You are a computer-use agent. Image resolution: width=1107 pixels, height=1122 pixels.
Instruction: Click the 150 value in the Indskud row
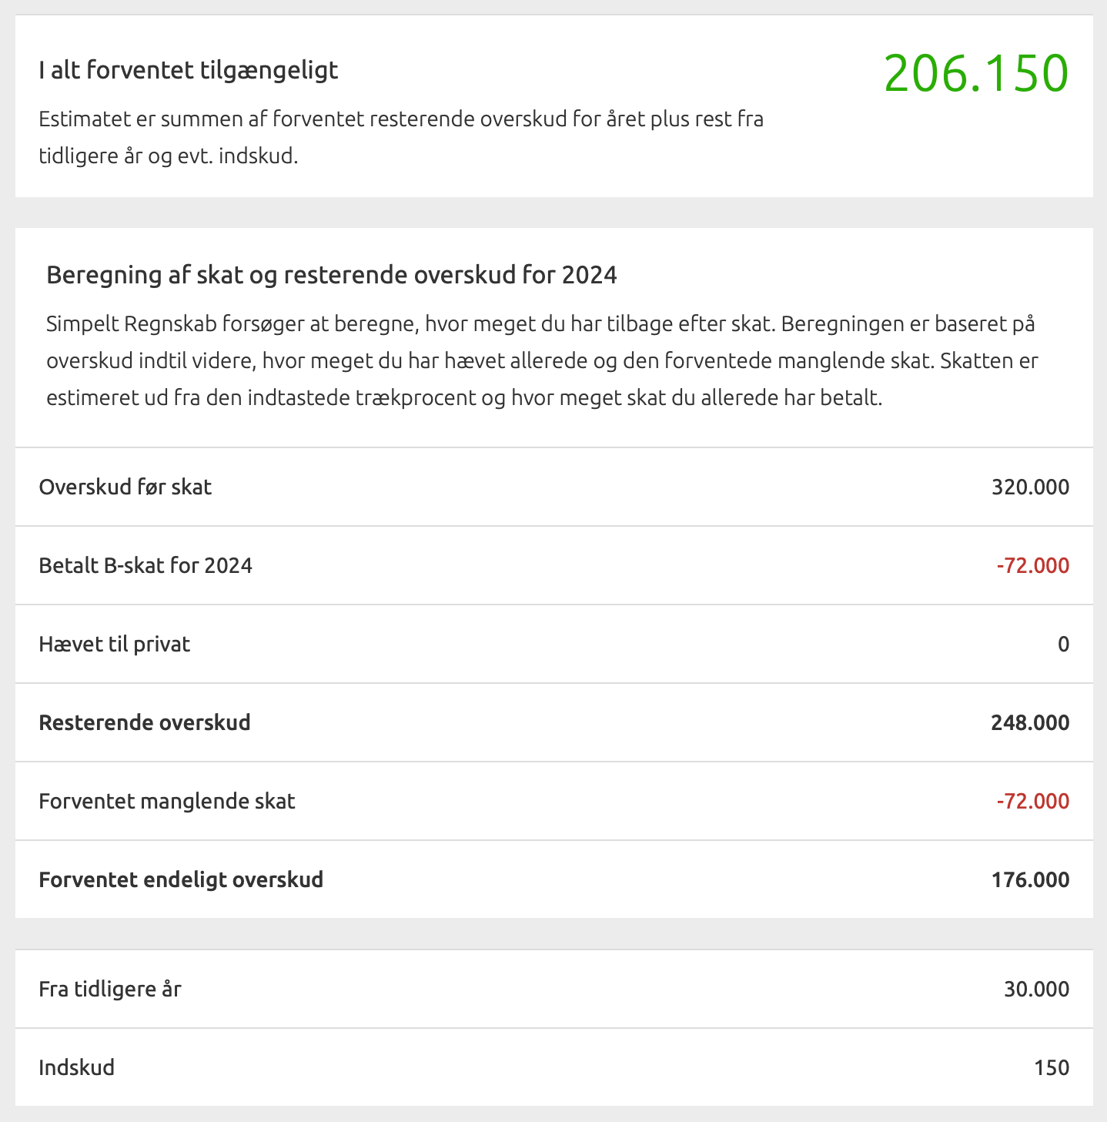click(x=1052, y=1068)
